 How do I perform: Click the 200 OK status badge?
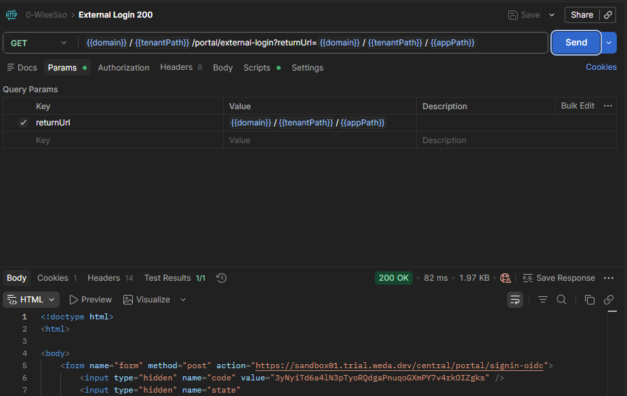393,278
